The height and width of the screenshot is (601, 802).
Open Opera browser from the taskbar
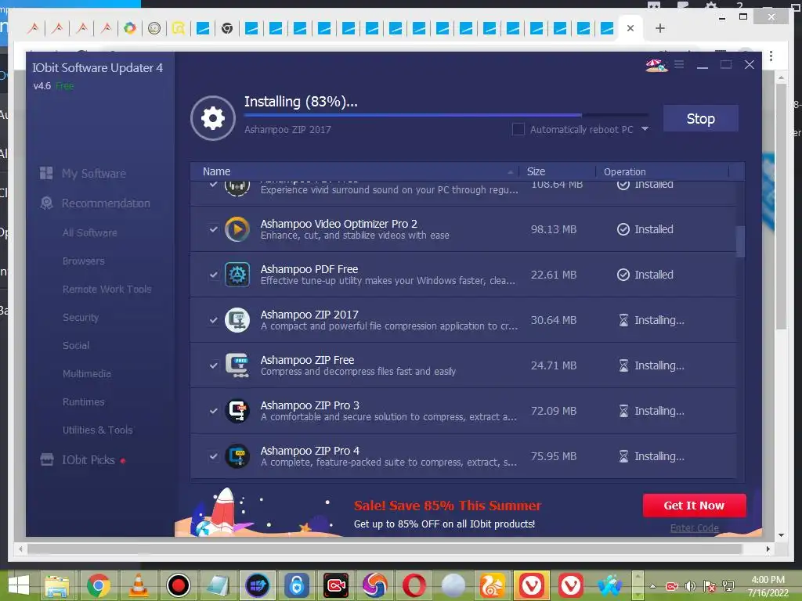click(414, 585)
